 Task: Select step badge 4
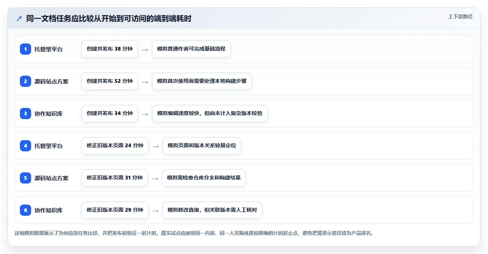(26, 146)
